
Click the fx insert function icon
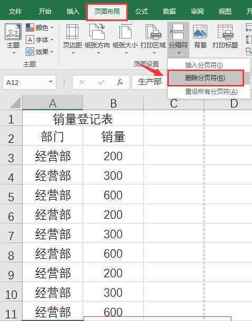120,82
